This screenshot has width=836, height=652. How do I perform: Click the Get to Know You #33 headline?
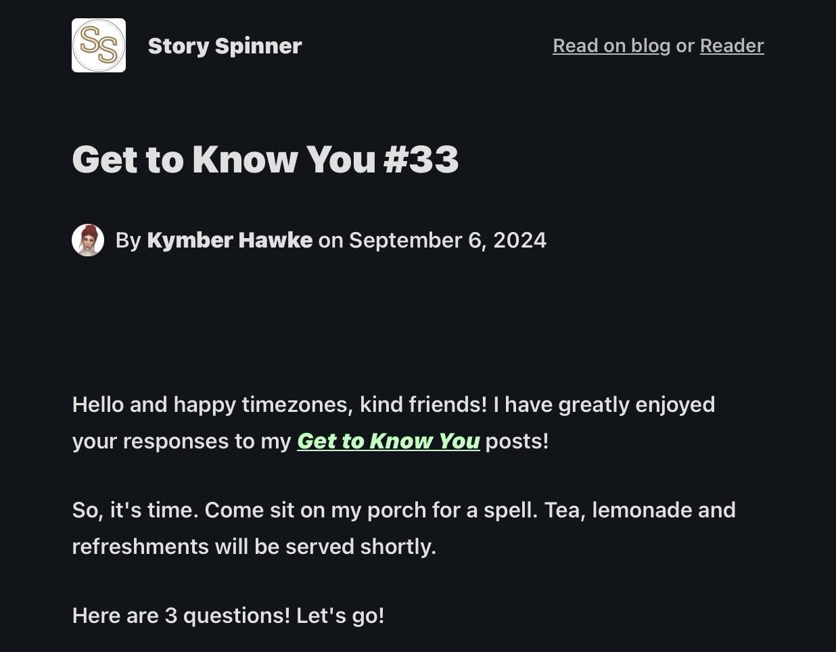[x=265, y=160]
